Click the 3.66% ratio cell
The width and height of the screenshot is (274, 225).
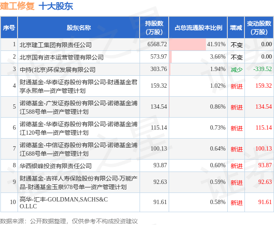point(198,57)
